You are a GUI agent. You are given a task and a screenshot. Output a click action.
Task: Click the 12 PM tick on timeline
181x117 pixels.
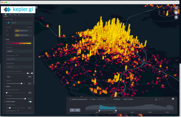115,112
